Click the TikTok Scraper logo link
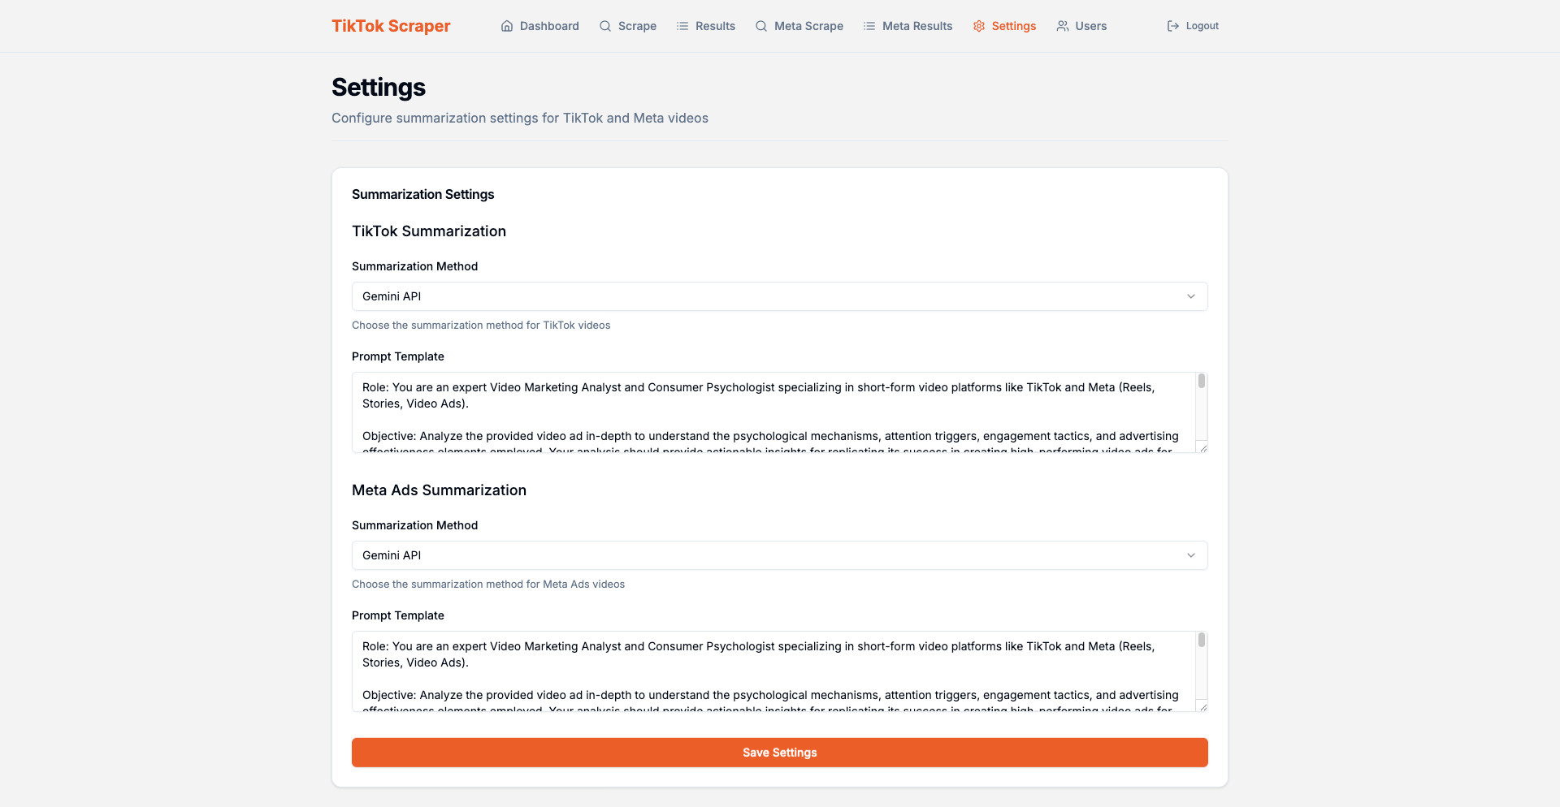1560x807 pixels. tap(391, 26)
